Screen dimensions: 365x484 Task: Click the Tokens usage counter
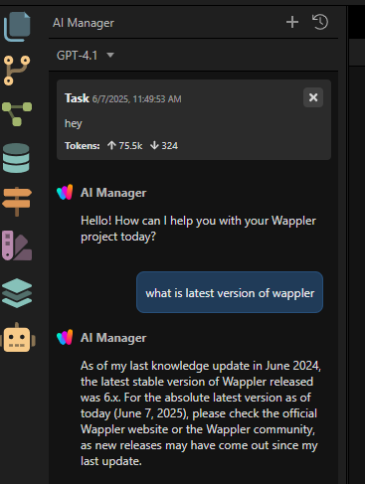point(121,145)
